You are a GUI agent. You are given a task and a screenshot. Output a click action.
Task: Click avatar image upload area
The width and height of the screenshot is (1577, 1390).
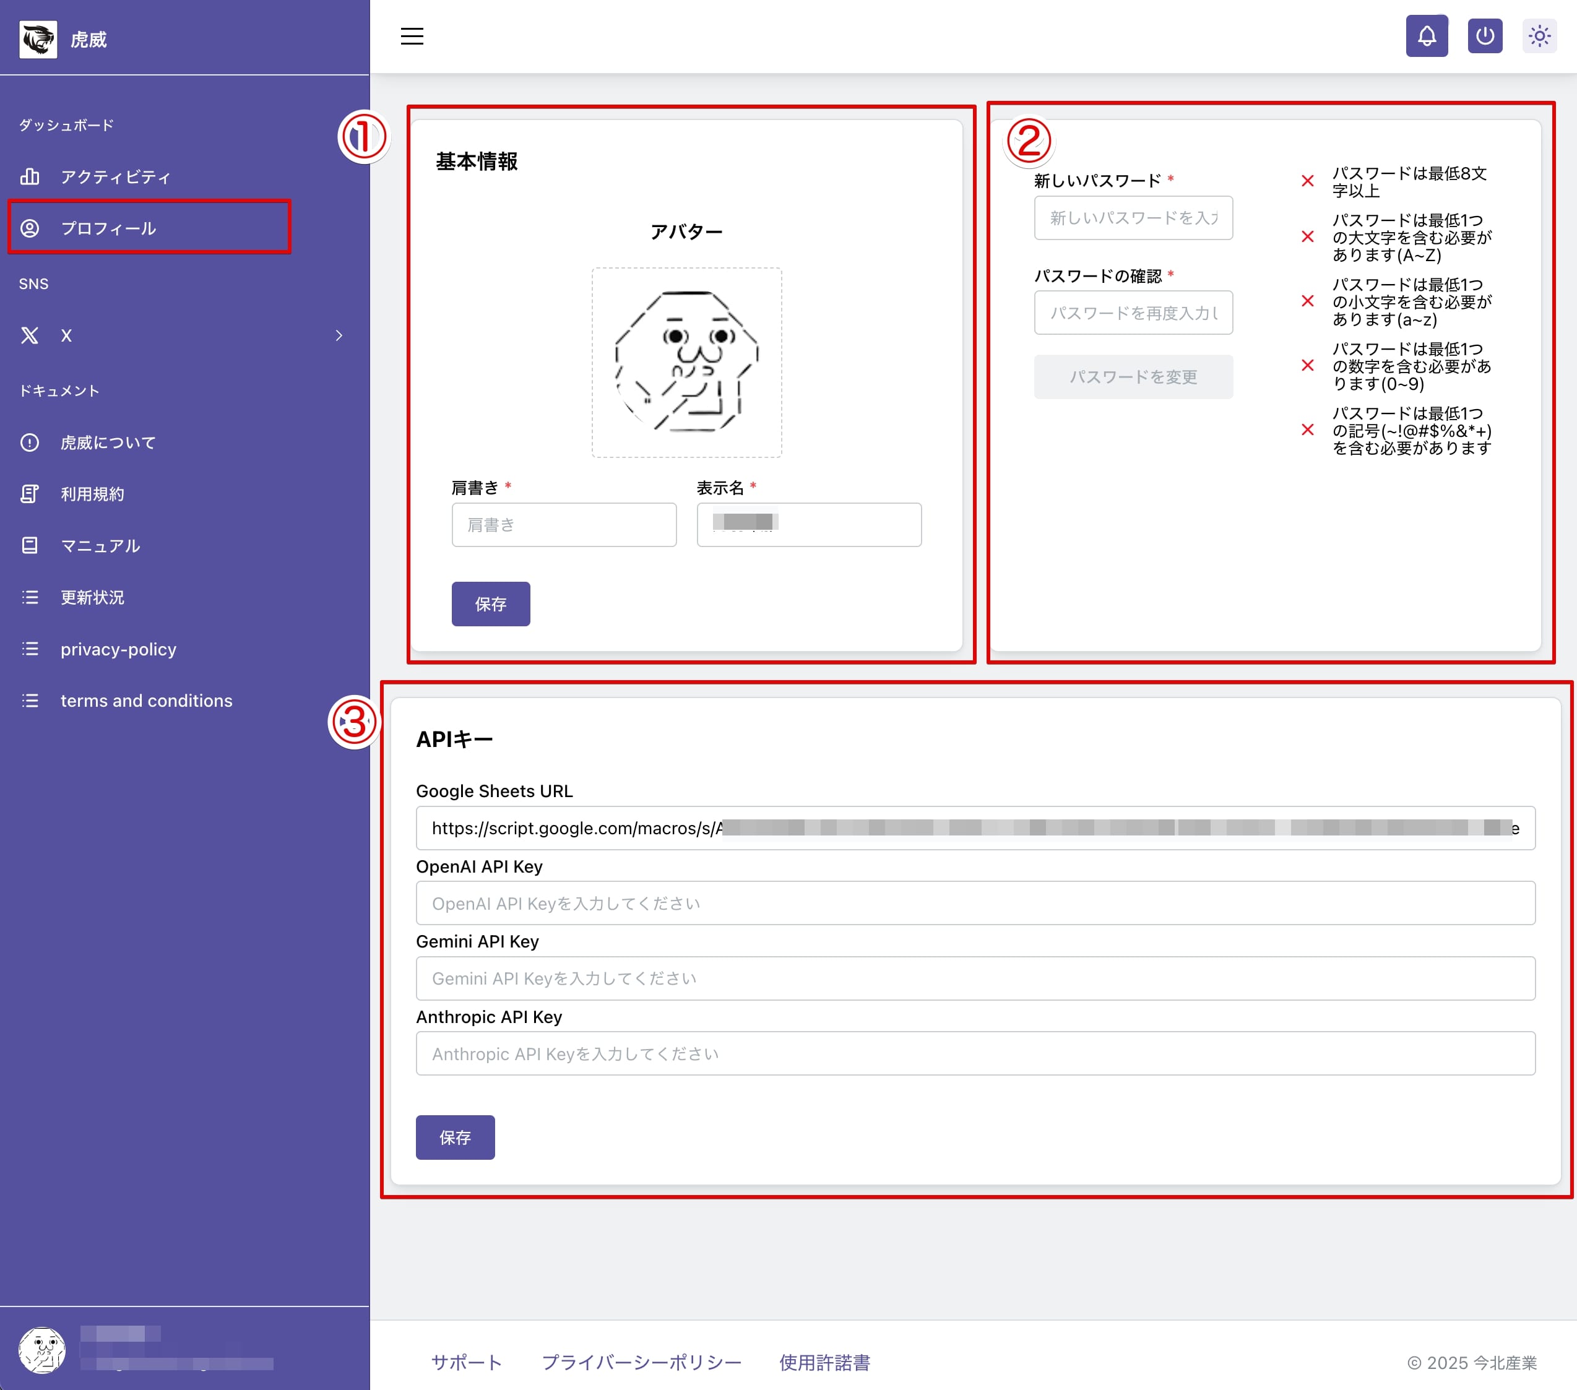pos(686,363)
